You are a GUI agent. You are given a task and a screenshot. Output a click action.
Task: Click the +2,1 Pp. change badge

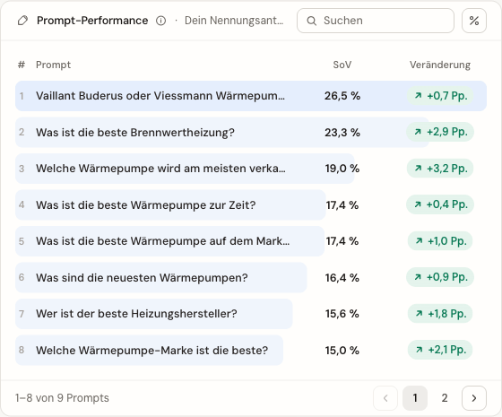point(440,350)
